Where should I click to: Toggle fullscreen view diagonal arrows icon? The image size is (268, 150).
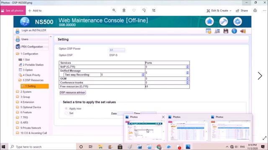pos(265,138)
